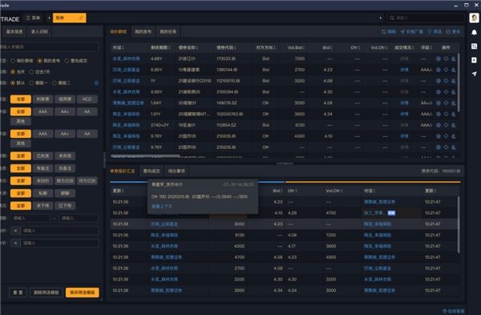Click left tab-scroll arrow beside orange tab

(49, 18)
